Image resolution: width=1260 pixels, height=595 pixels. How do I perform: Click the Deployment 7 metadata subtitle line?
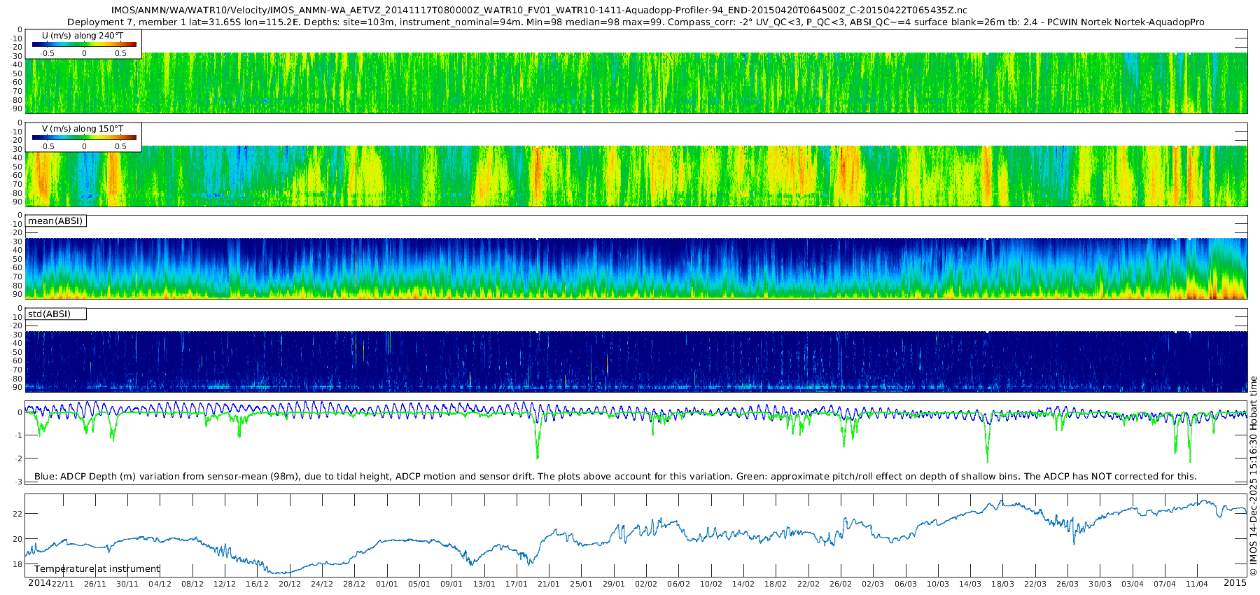click(636, 22)
